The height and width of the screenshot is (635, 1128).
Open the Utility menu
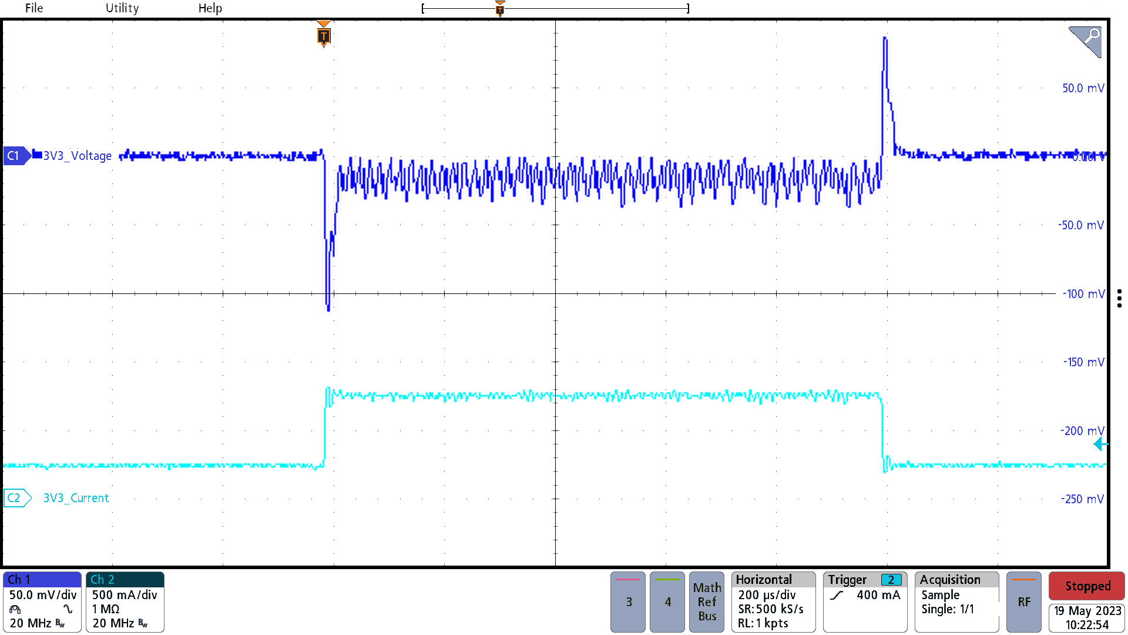[x=122, y=8]
